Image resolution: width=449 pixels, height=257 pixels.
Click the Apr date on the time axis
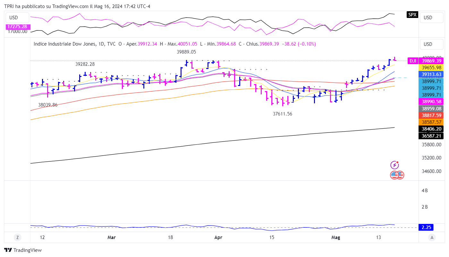click(x=218, y=237)
